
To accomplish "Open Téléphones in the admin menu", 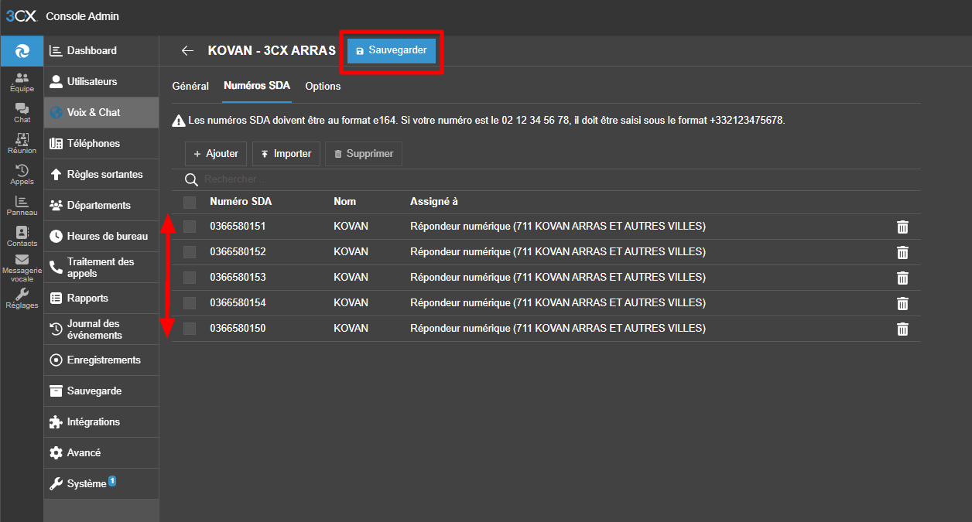I will (101, 144).
